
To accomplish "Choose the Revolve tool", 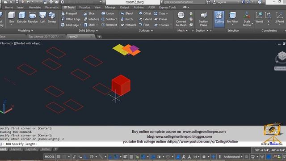I will 33,17.
